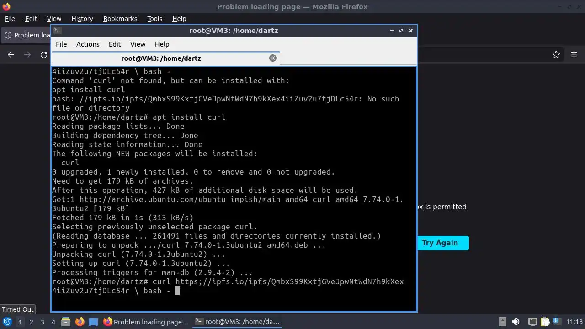Click Firefox back arrow button
Screen dimensions: 585x329
pos(11,55)
